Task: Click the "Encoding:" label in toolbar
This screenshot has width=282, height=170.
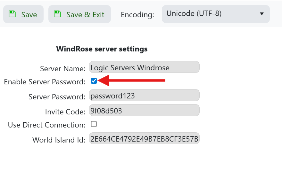Action: point(137,15)
